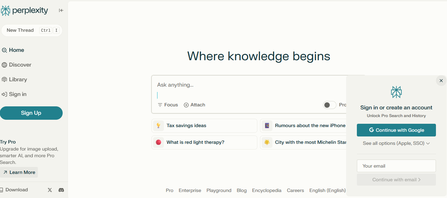Open the Discord icon link
447x198 pixels.
tap(61, 190)
